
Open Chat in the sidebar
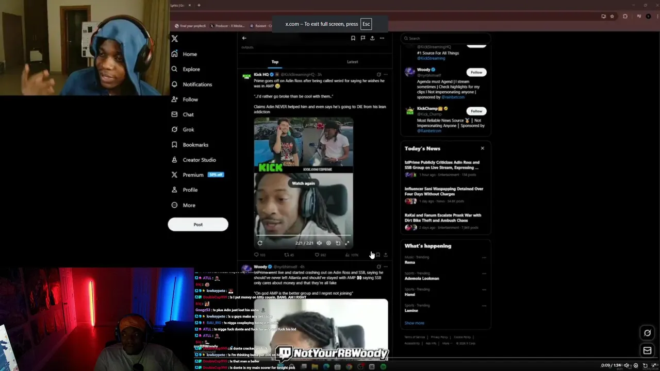click(183, 114)
